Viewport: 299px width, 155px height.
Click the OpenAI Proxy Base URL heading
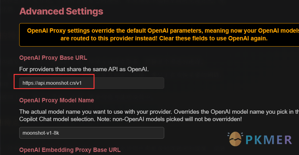(x=53, y=58)
